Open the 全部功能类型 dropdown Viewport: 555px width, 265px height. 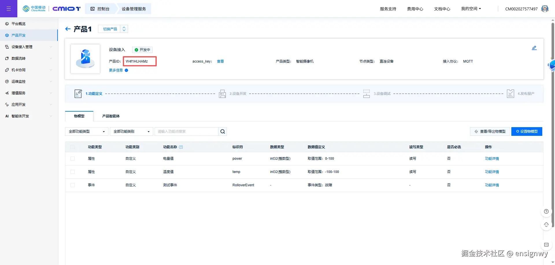pos(87,131)
